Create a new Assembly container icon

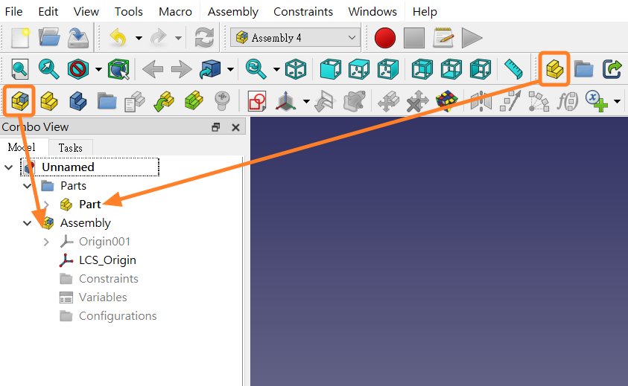(x=19, y=100)
